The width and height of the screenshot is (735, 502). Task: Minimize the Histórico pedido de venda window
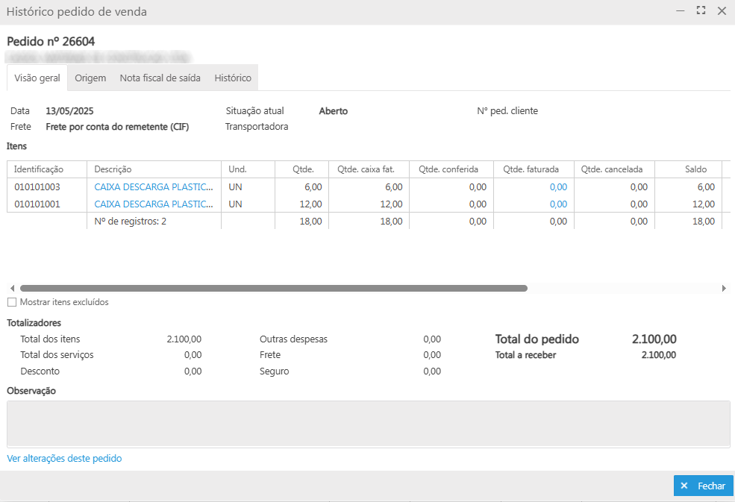(x=680, y=11)
